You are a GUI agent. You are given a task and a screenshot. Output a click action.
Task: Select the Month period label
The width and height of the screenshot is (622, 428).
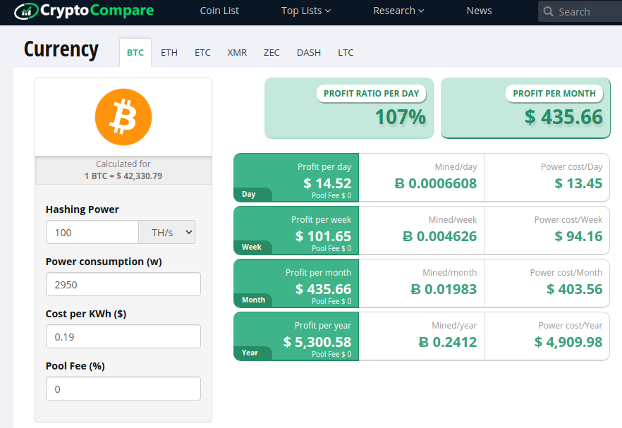pyautogui.click(x=252, y=300)
